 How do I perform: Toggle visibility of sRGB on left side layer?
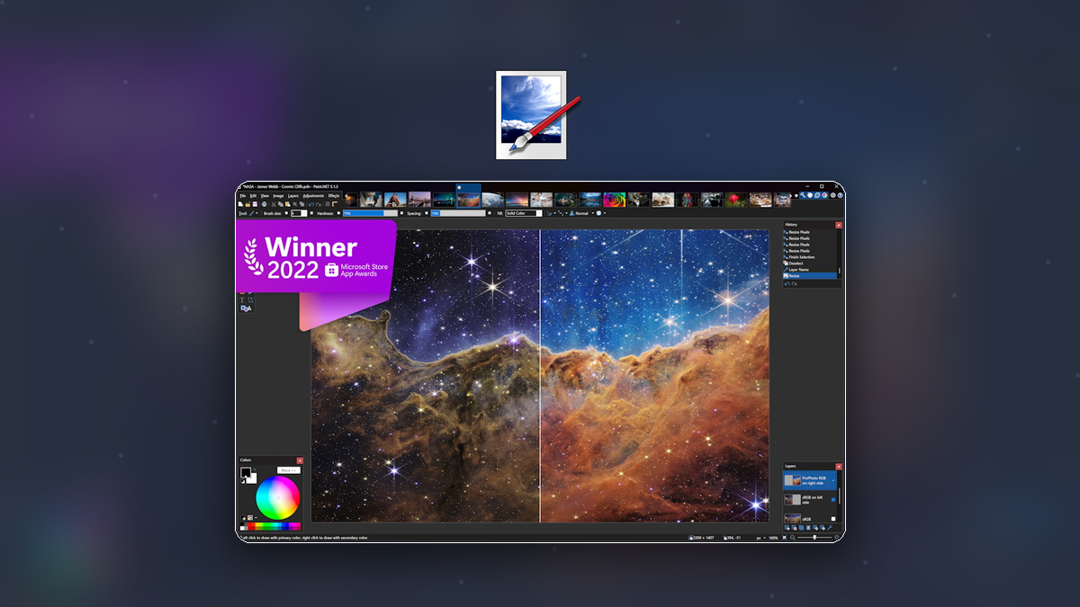point(833,500)
